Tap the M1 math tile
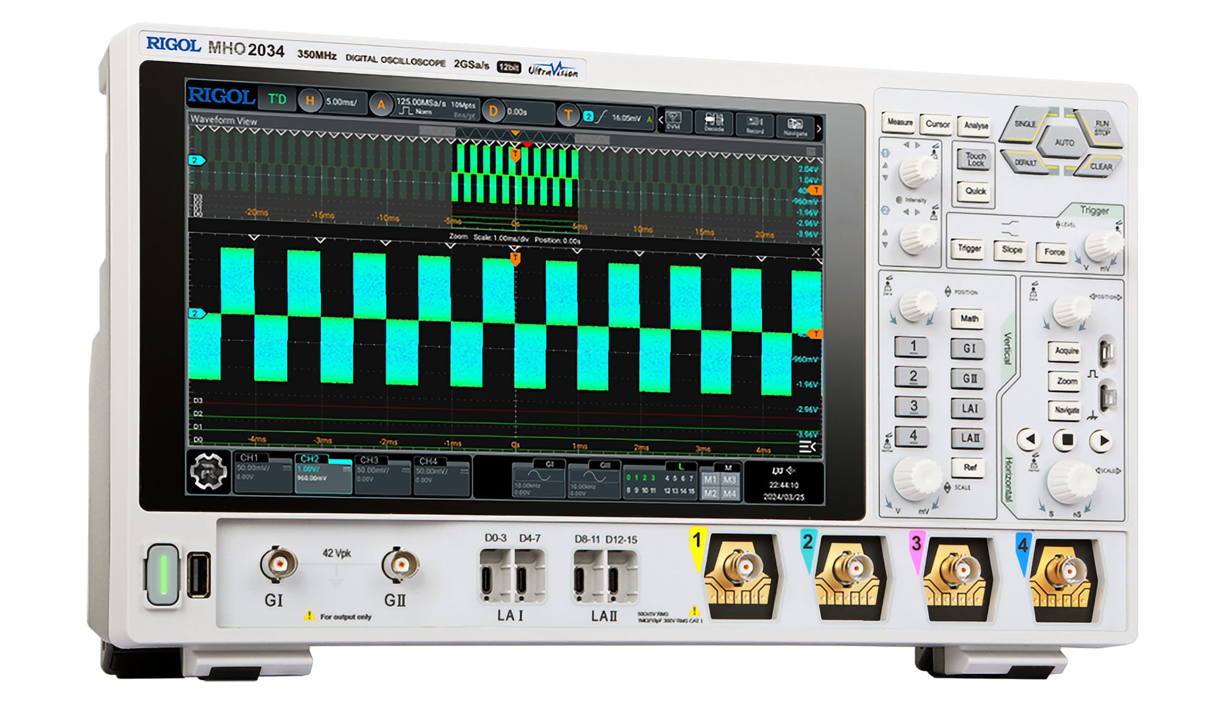 (x=709, y=479)
